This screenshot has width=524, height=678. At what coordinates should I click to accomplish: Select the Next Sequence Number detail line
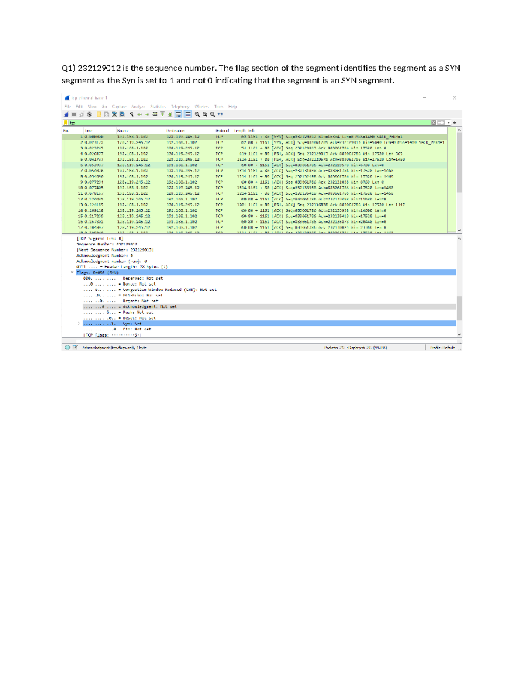(x=115, y=250)
